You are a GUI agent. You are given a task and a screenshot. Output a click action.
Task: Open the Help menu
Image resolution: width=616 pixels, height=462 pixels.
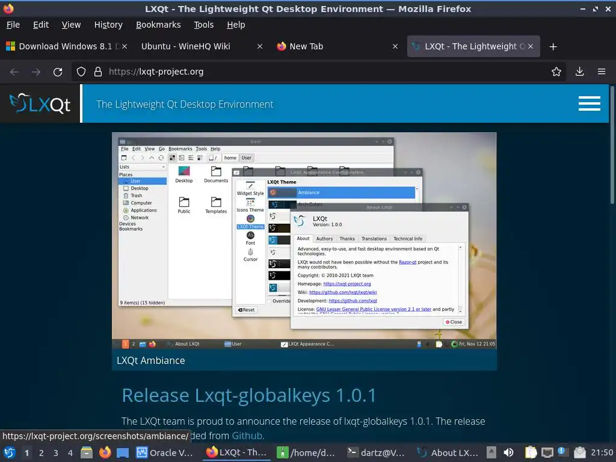coord(236,25)
